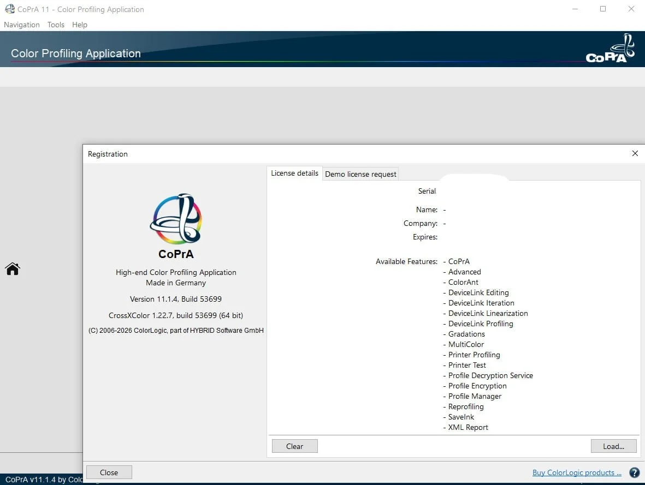Click the 'Serial' label
Viewport: 645px width, 485px height.
427,191
